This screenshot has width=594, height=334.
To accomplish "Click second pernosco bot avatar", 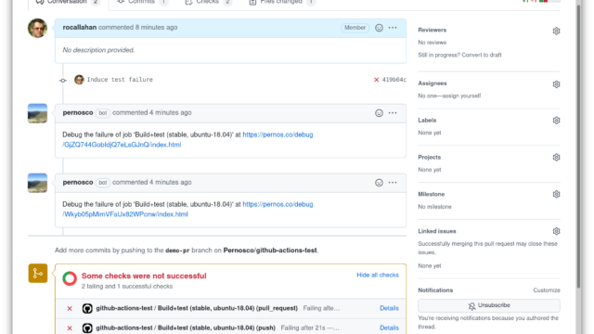I will (x=37, y=183).
